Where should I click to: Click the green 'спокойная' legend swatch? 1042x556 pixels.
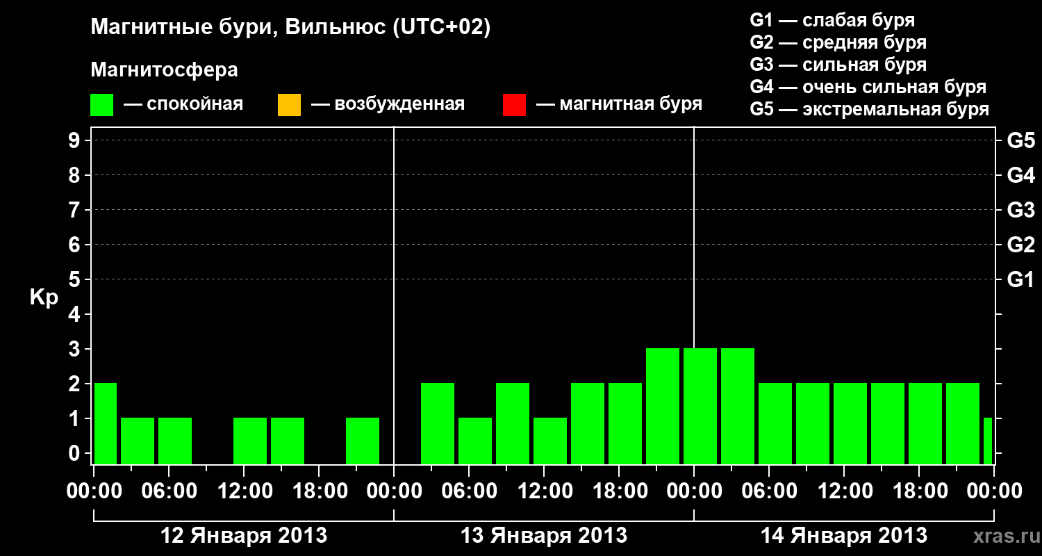tap(102, 105)
